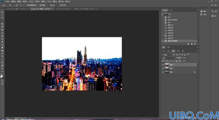Image resolution: width=219 pixels, height=120 pixels.
Task: Select the Zoom magnifier tool
Action: (2, 69)
